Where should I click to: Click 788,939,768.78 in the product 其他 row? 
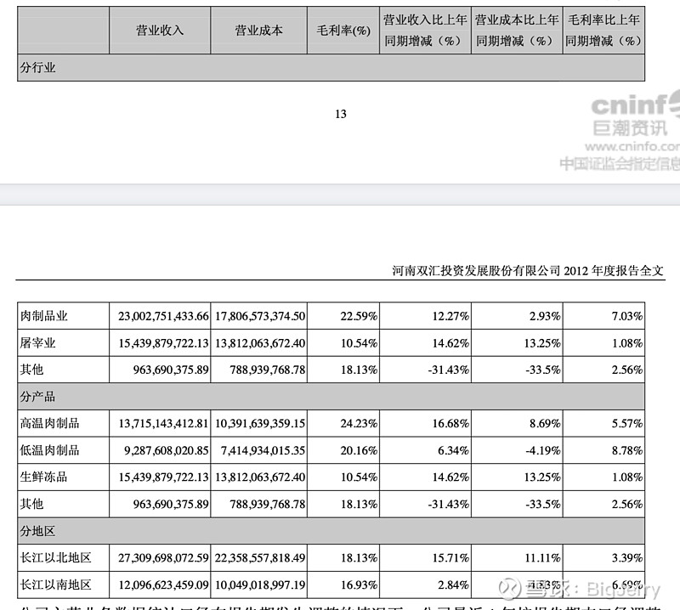click(x=268, y=504)
